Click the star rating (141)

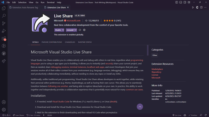(112, 21)
